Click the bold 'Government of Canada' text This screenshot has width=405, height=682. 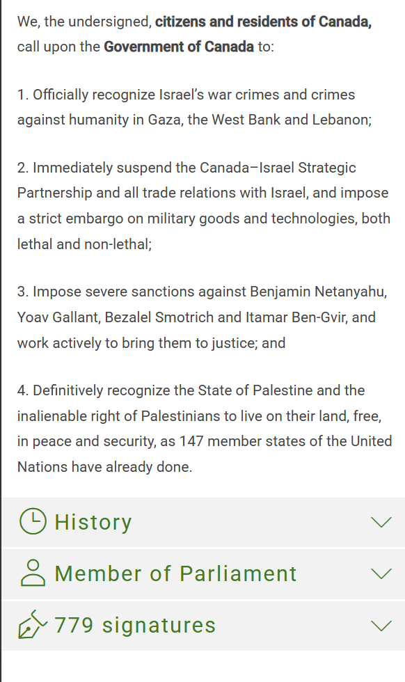coord(179,47)
